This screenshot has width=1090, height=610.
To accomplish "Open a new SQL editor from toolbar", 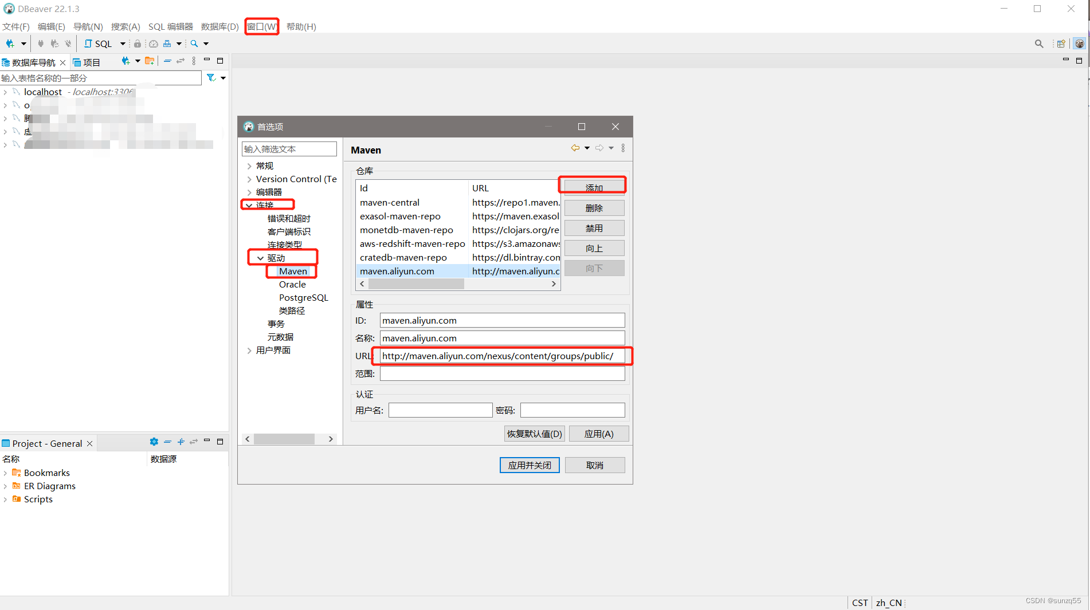I will (98, 44).
